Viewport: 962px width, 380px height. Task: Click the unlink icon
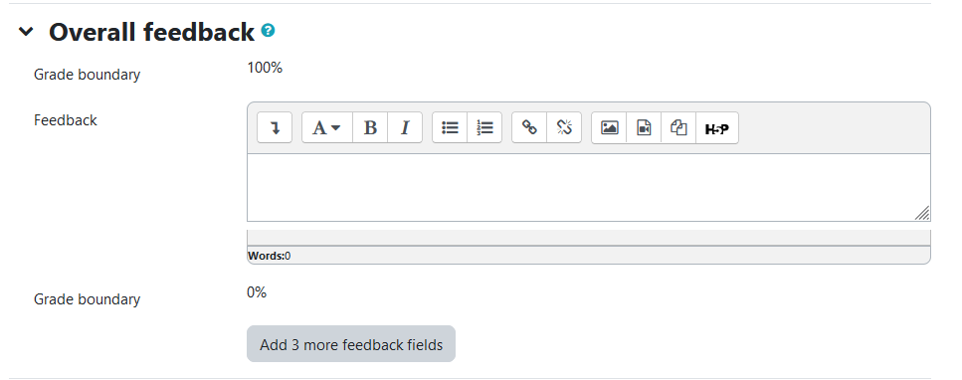point(564,127)
